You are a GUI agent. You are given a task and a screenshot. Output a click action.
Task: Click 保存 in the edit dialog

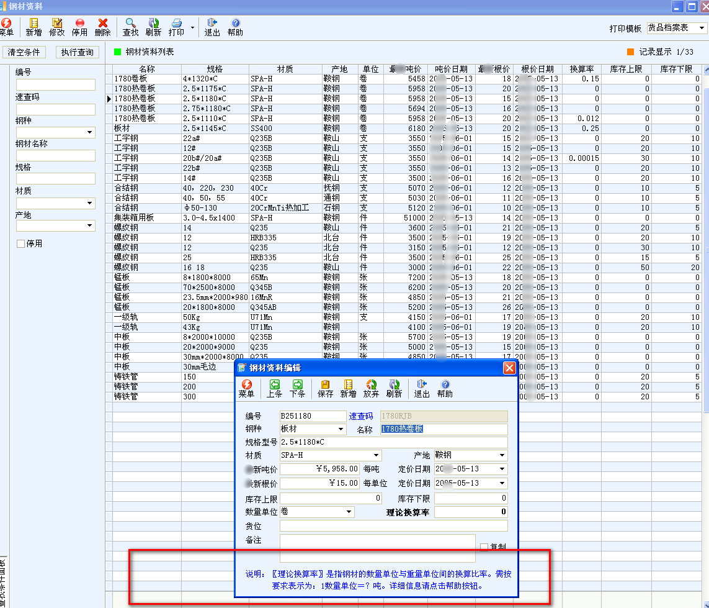[325, 389]
